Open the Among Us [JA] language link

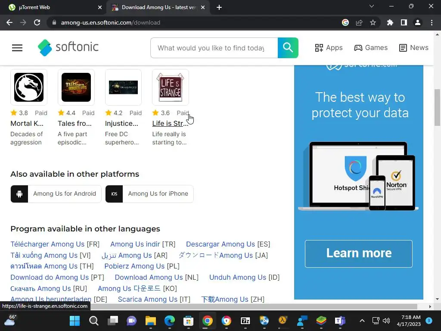(x=223, y=255)
